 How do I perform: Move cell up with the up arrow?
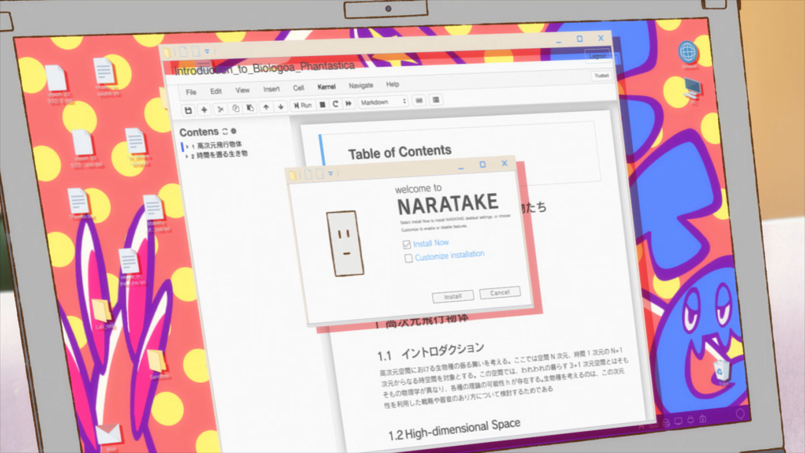(266, 107)
